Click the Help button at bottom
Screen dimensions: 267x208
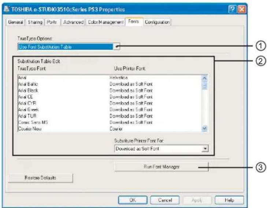tap(229, 200)
